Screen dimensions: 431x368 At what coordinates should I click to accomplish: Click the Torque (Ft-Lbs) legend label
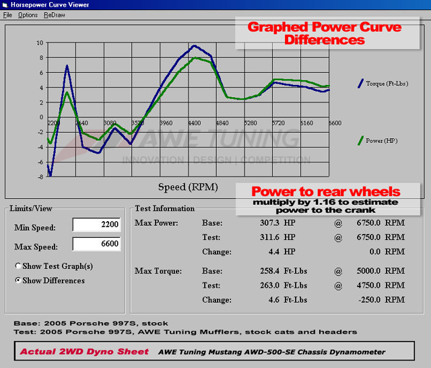coord(387,84)
